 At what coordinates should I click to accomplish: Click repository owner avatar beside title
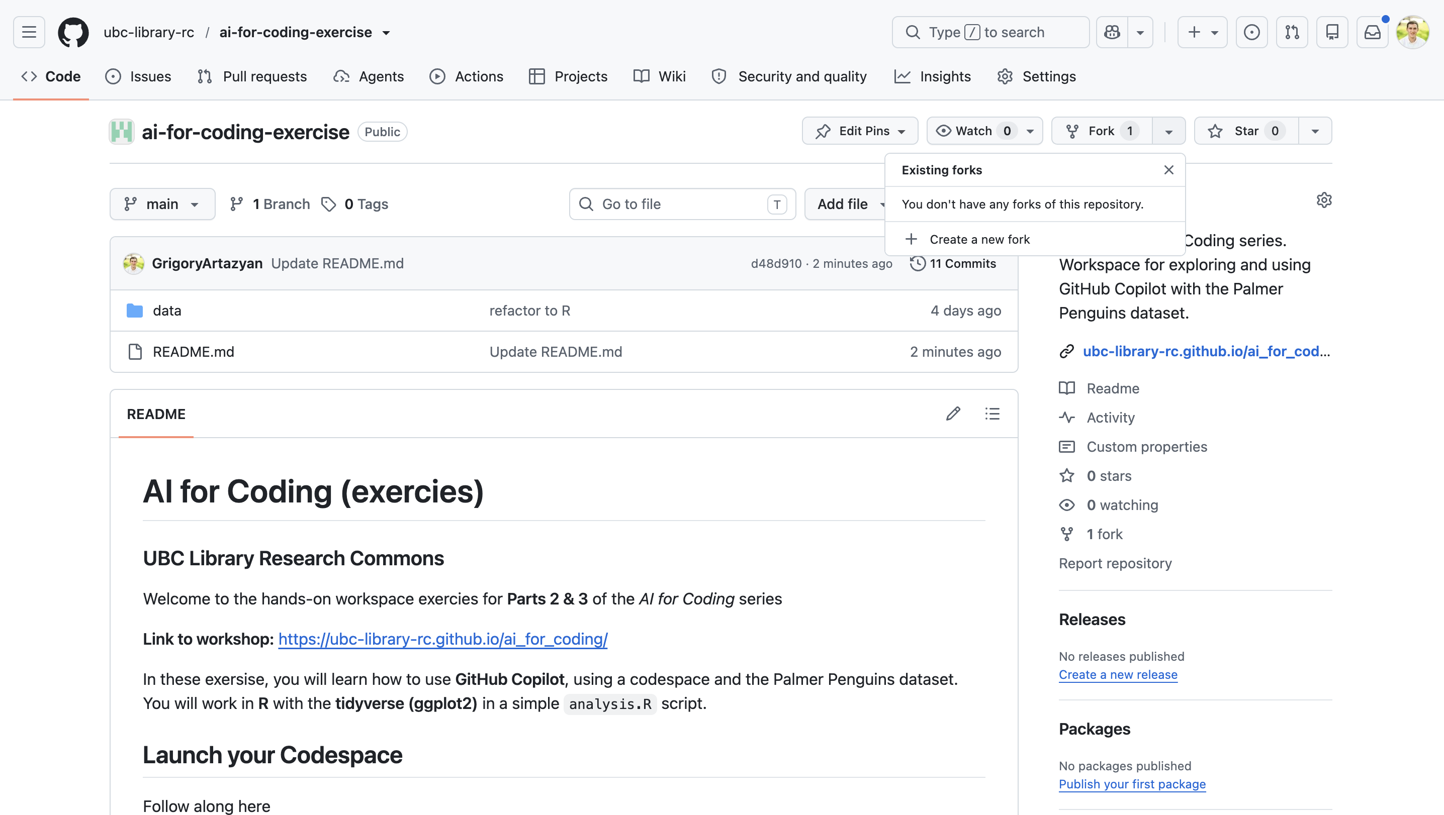coord(122,132)
